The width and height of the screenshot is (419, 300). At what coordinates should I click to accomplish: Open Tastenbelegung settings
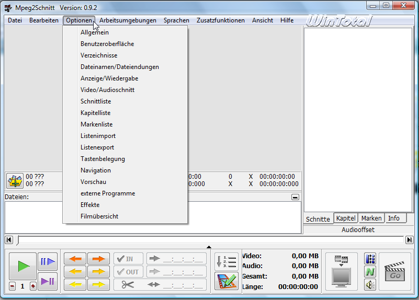coord(125,158)
